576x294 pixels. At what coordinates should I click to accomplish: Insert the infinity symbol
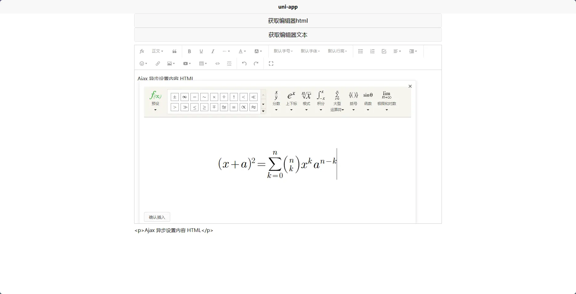(x=185, y=97)
